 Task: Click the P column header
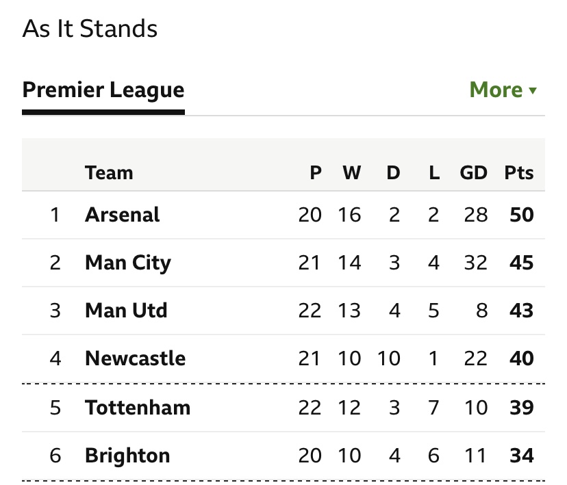316,172
